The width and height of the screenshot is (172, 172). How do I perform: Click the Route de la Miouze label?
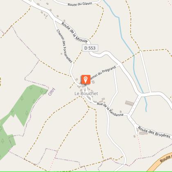coord(75,32)
